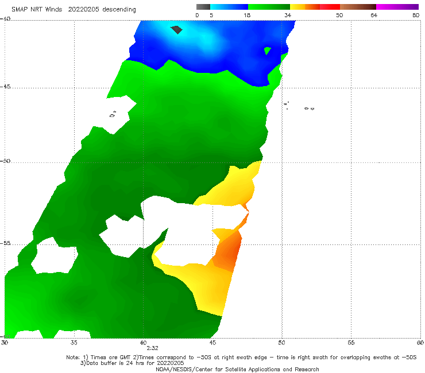Viewport: 425px width, 373px height.
Task: Click the small island outline in white gap near -47
Action: (x=113, y=114)
